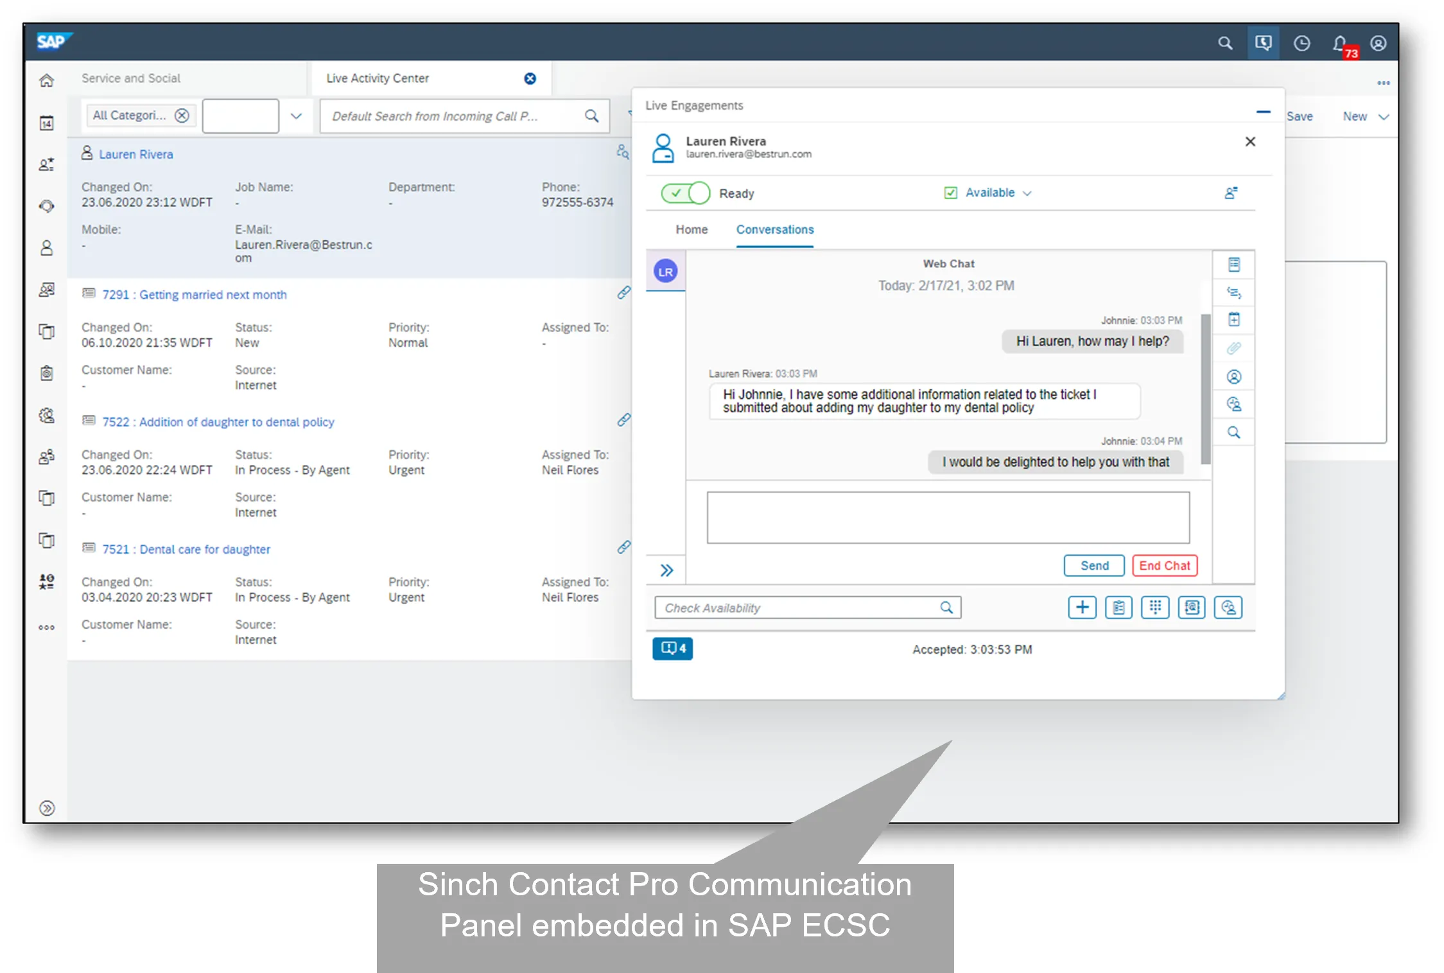Expand the conversations pane with double chevron
This screenshot has height=973, width=1444.
666,570
